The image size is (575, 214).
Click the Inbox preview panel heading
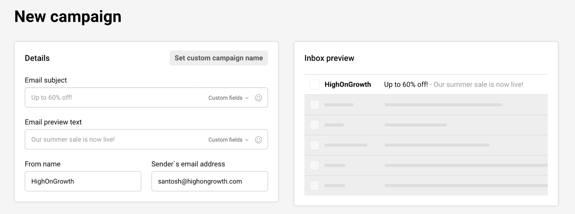pyautogui.click(x=329, y=58)
